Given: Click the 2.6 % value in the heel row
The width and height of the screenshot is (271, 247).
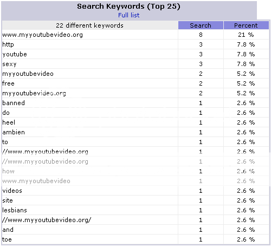Looking at the screenshot, I should [246, 122].
